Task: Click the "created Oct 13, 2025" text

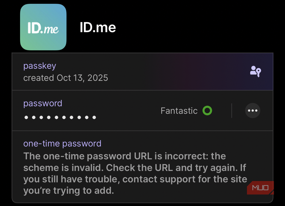Action: pyautogui.click(x=66, y=78)
